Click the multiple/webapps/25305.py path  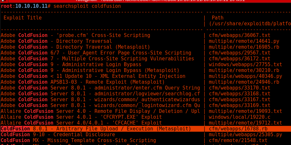[245, 135]
